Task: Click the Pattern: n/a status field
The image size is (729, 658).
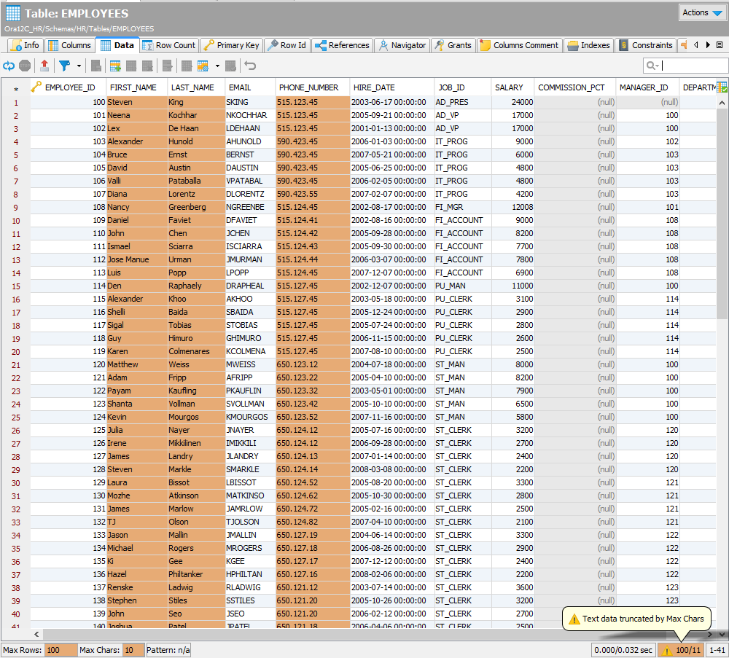Action: [x=168, y=650]
